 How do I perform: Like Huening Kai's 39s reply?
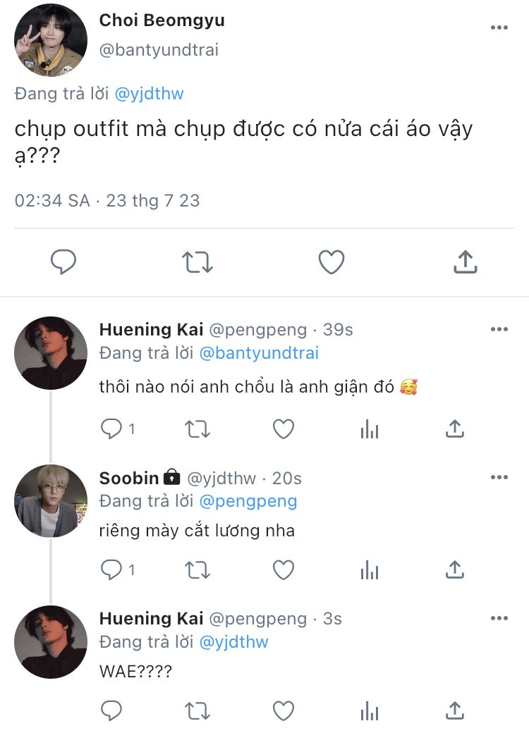click(x=283, y=429)
